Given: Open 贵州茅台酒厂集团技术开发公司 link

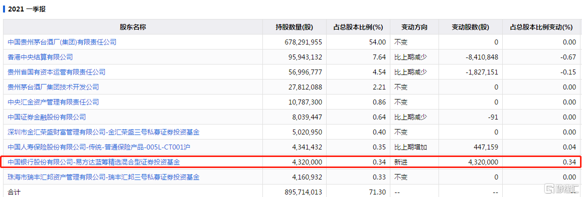Looking at the screenshot, I should tap(53, 87).
